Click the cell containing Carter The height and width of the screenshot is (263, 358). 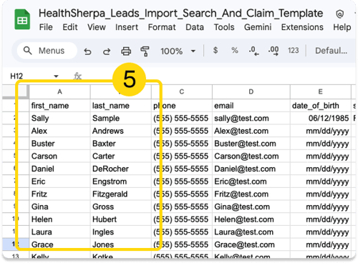121,156
